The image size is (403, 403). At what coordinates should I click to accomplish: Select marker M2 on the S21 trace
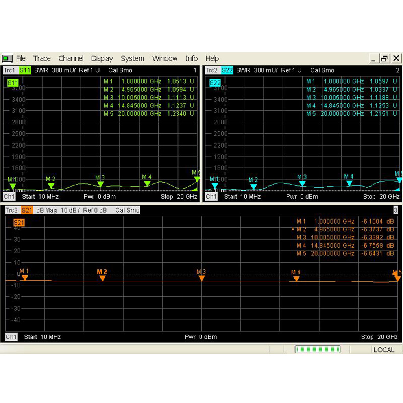[102, 278]
